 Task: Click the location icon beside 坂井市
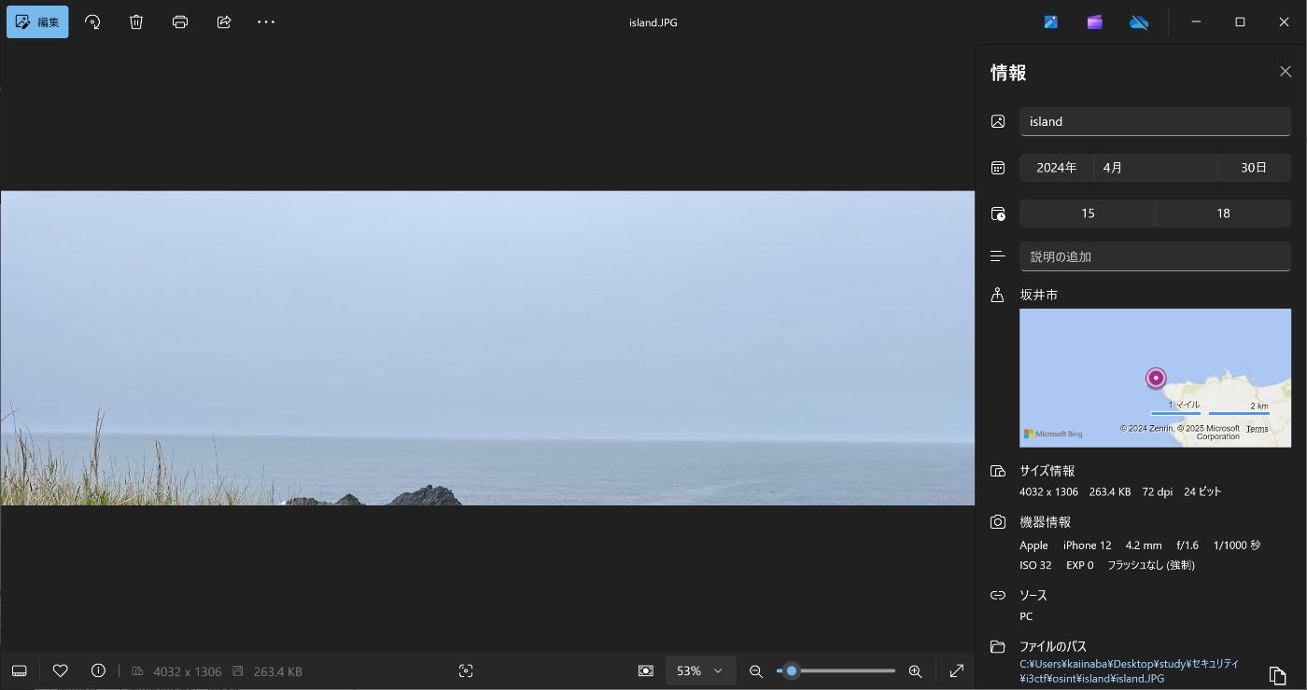(x=998, y=295)
